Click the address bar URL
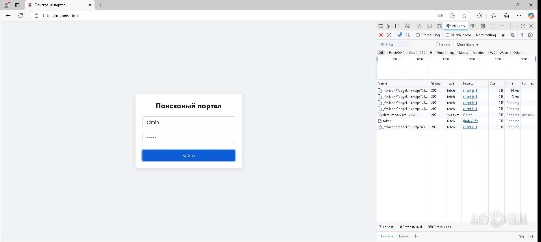This screenshot has width=541, height=242. point(60,16)
